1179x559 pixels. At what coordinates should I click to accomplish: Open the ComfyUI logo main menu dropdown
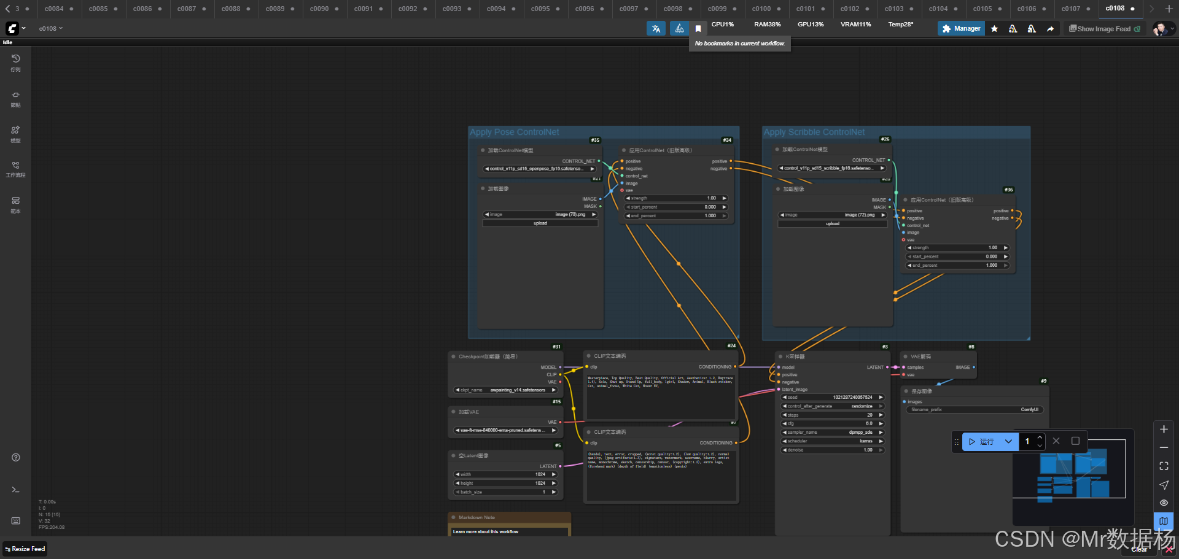pos(15,28)
